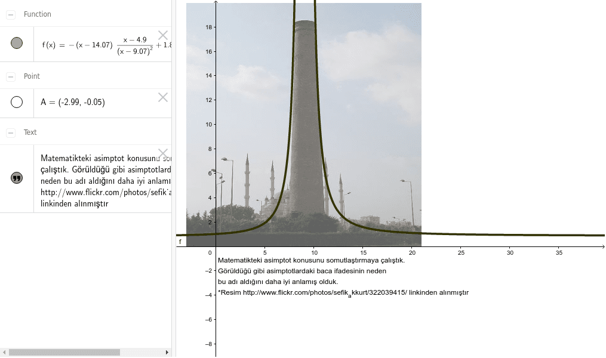This screenshot has height=358, width=606.
Task: Click the Function category label
Action: click(38, 14)
